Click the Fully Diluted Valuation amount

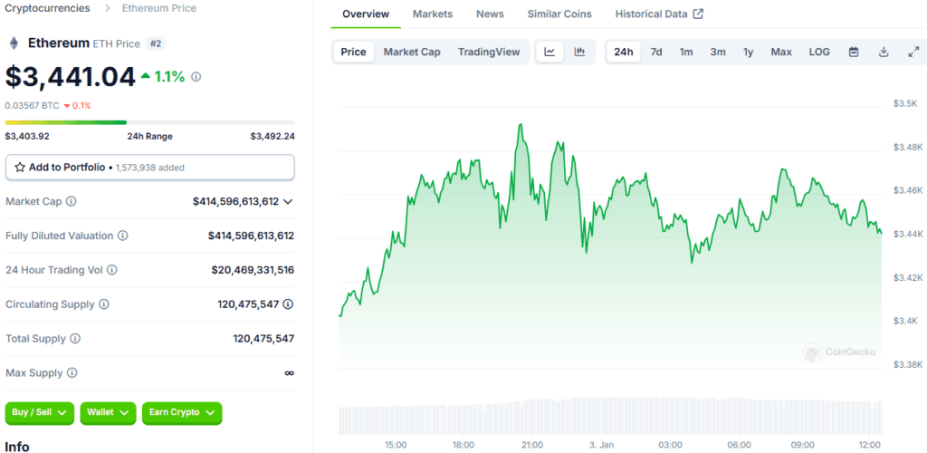[x=252, y=236]
